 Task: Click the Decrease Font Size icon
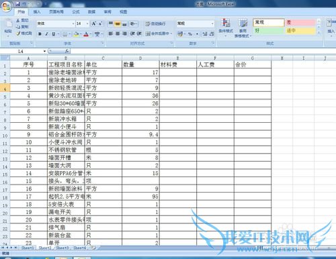coord(100,23)
